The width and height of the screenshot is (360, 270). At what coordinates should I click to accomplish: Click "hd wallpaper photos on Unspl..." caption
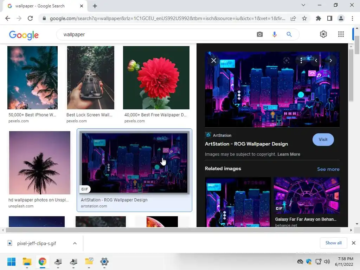point(39,200)
